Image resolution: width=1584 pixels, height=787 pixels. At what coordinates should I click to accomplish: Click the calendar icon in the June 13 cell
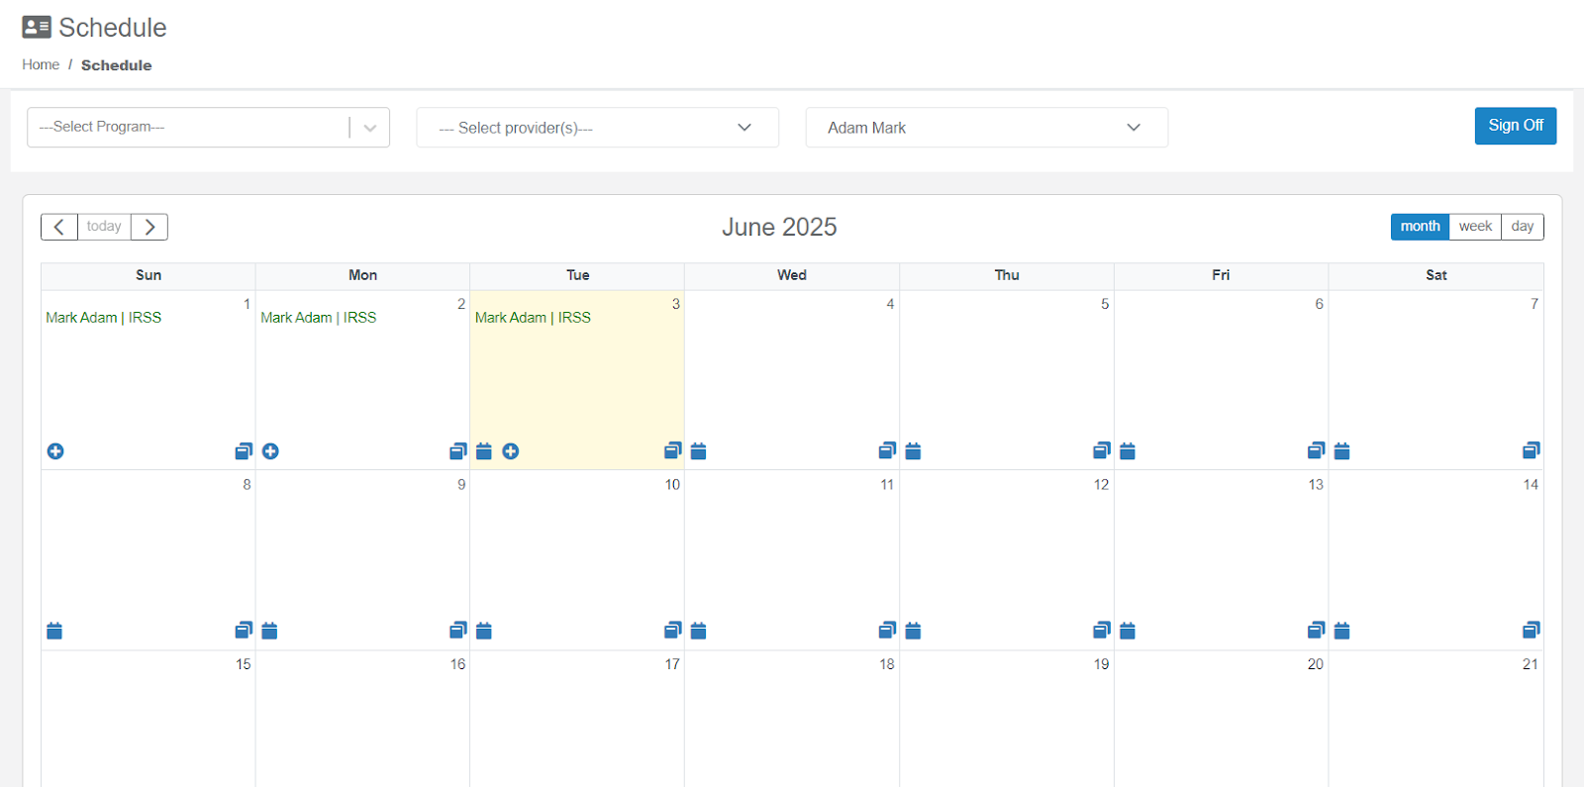point(1128,631)
